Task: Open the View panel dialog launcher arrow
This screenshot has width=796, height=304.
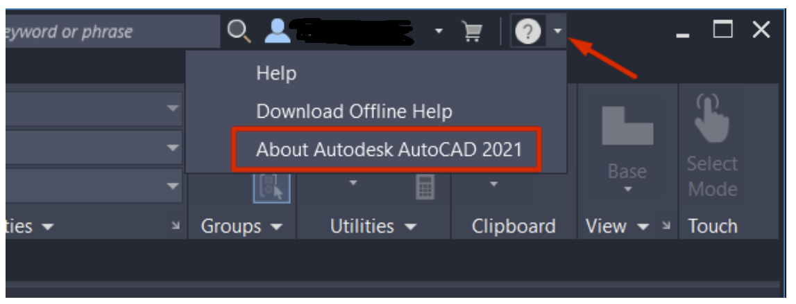Action: tap(666, 226)
